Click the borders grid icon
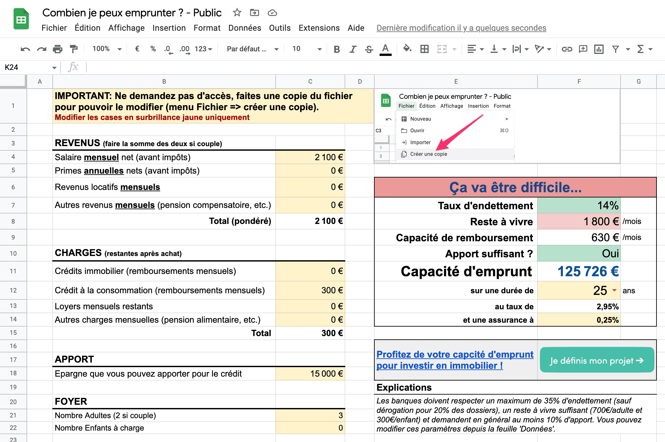This screenshot has width=665, height=442. 424,49
